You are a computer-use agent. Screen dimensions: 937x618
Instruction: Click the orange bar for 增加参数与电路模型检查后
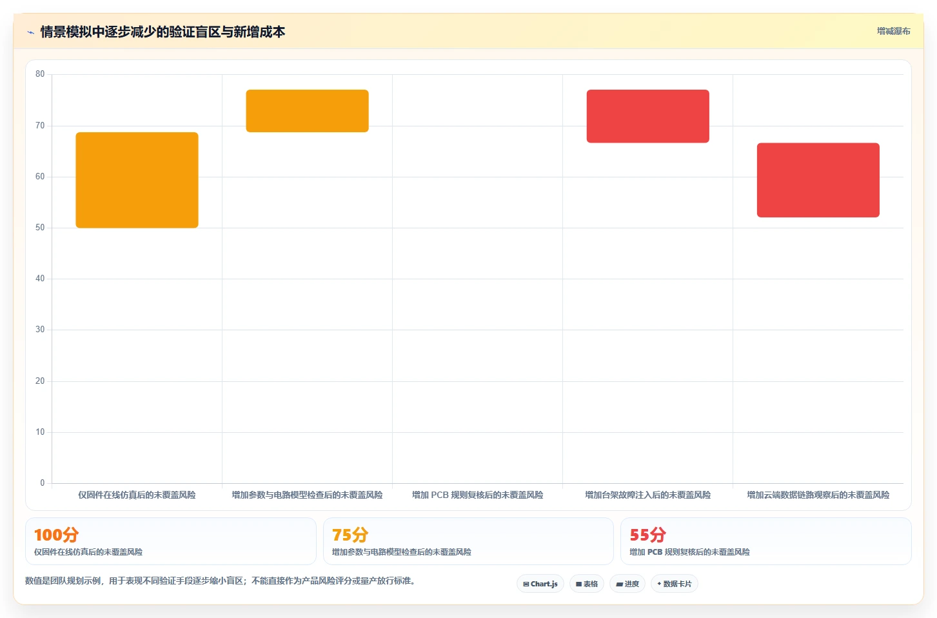[307, 111]
